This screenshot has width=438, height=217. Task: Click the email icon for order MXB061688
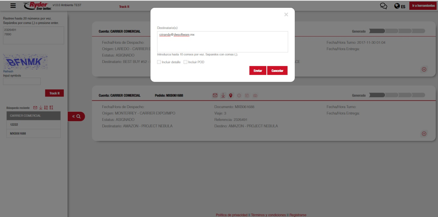pos(215,95)
